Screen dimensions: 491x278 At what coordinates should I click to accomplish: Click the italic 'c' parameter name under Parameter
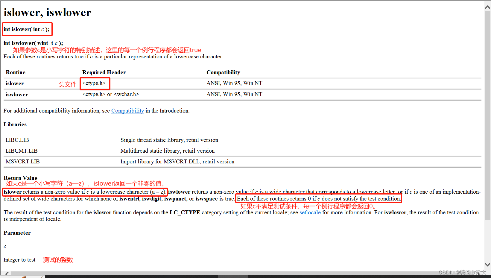pyautogui.click(x=5, y=247)
